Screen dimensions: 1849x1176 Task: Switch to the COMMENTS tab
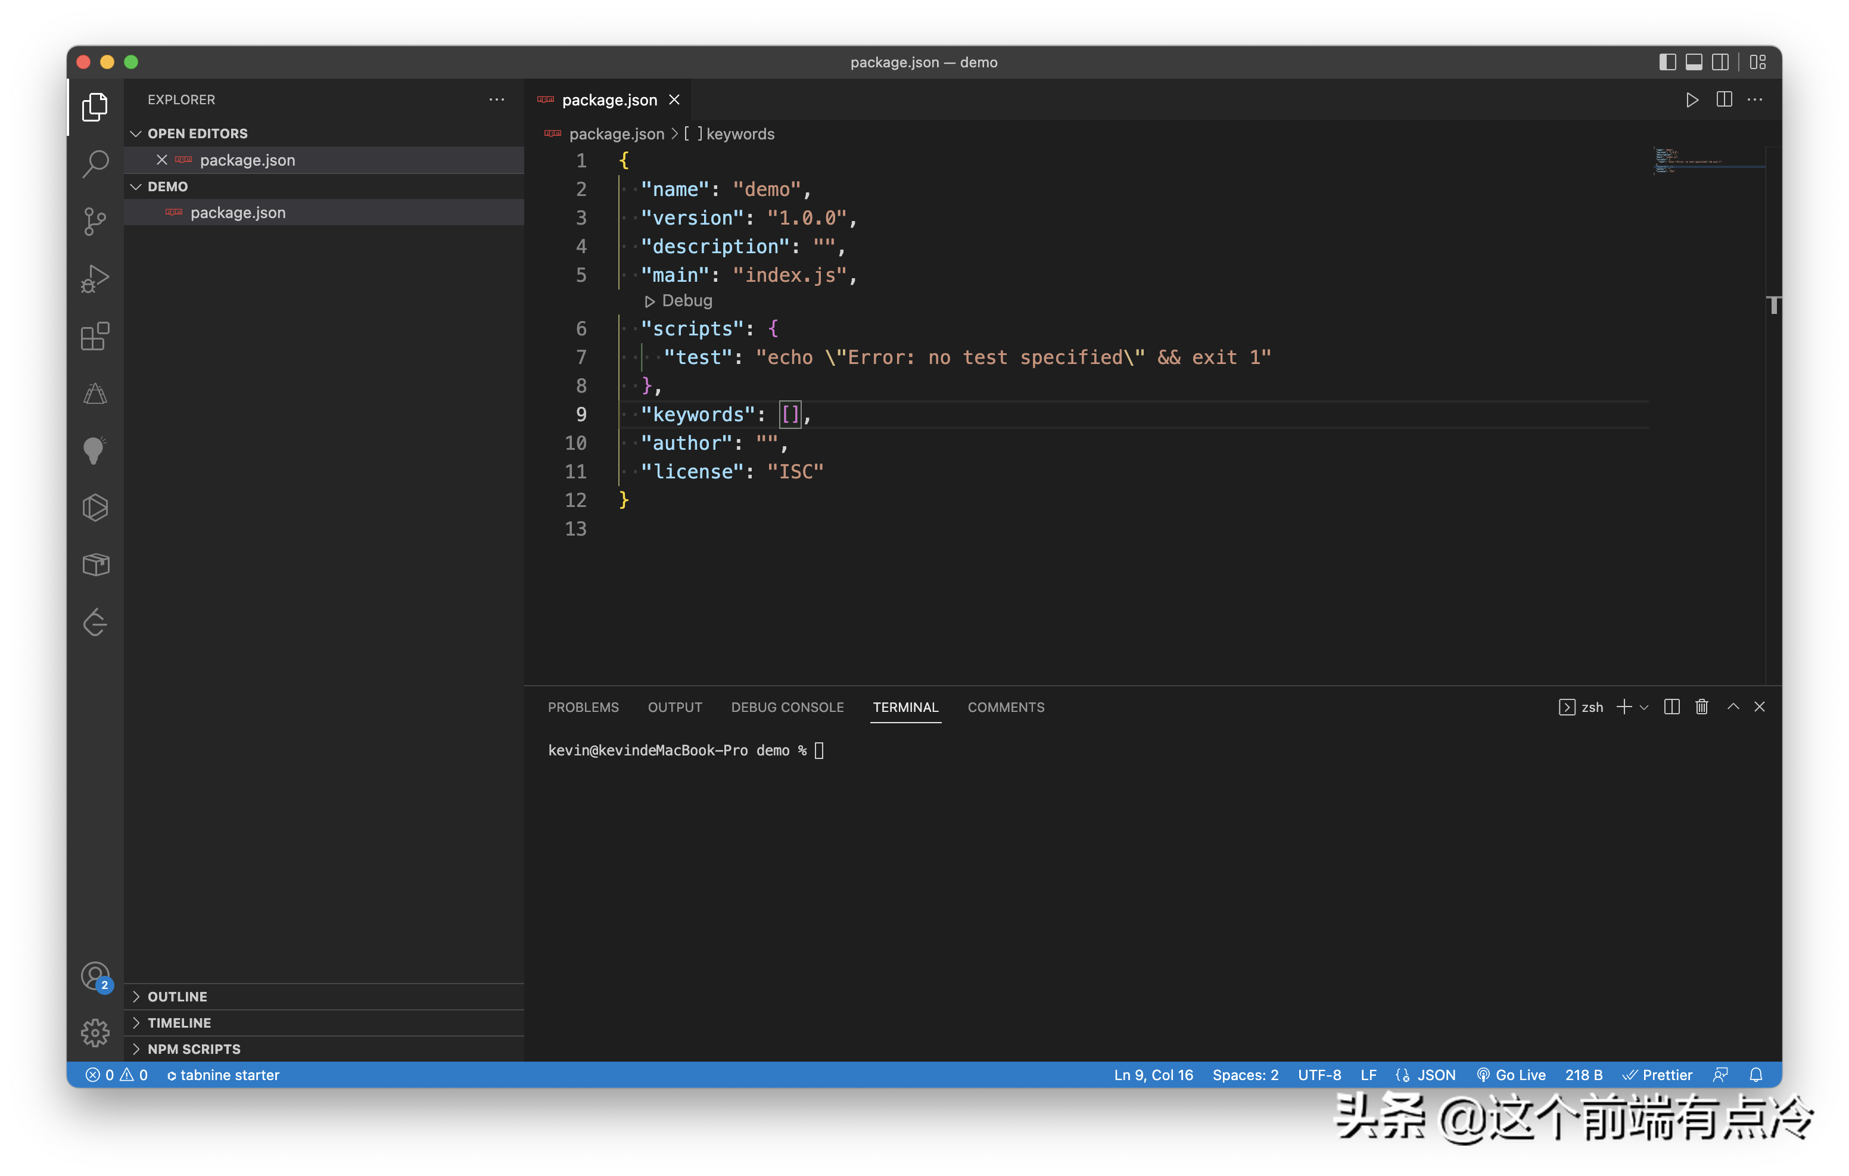(1006, 707)
